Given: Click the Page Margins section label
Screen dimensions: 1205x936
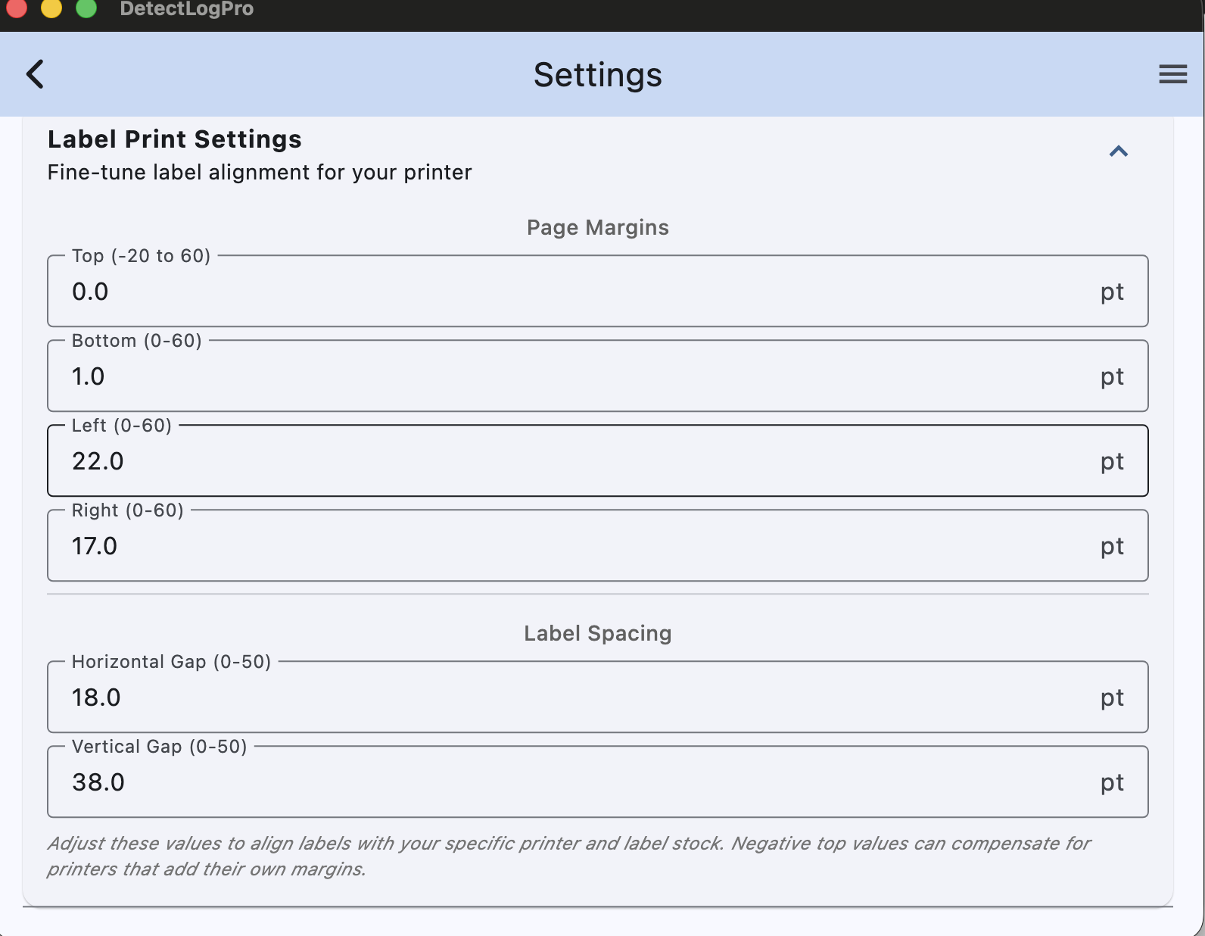Looking at the screenshot, I should click(x=597, y=227).
